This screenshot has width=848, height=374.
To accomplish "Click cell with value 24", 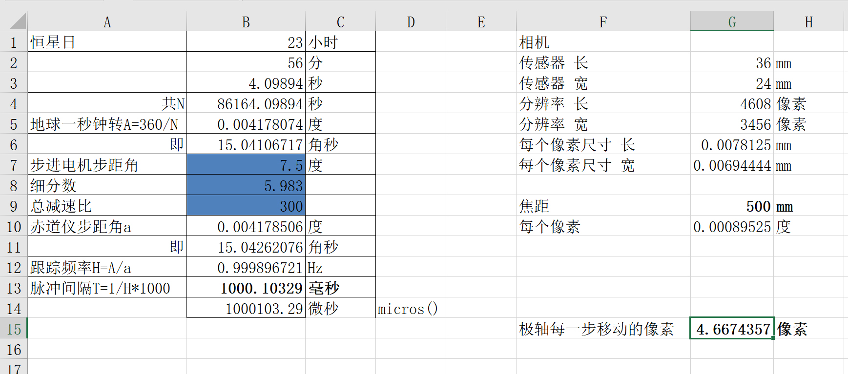I will coord(732,83).
